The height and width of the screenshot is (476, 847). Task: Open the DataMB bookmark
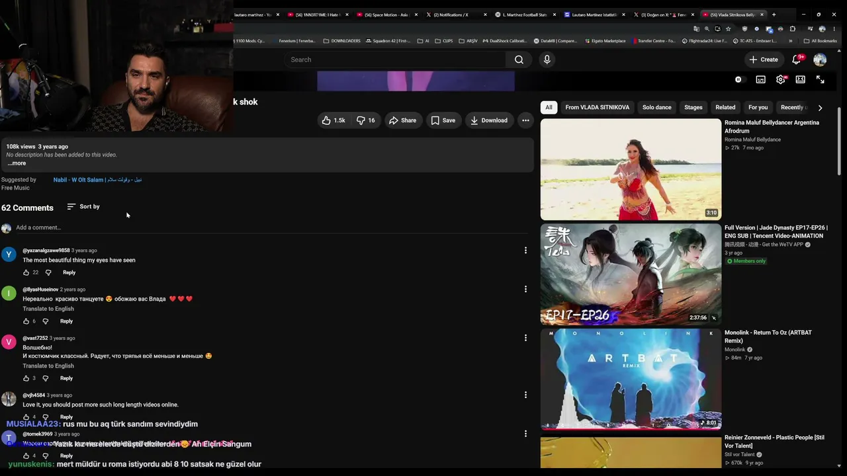pyautogui.click(x=555, y=41)
